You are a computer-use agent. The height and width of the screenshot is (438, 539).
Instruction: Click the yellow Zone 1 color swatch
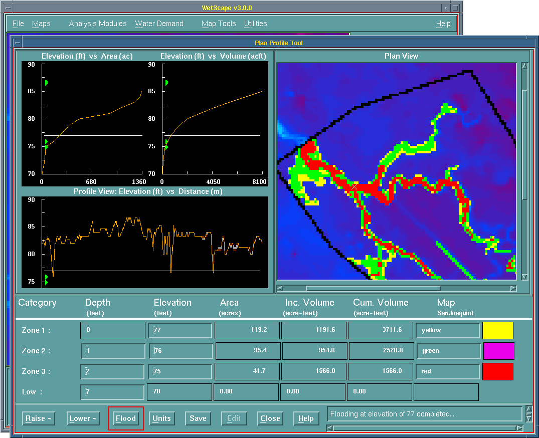point(497,331)
